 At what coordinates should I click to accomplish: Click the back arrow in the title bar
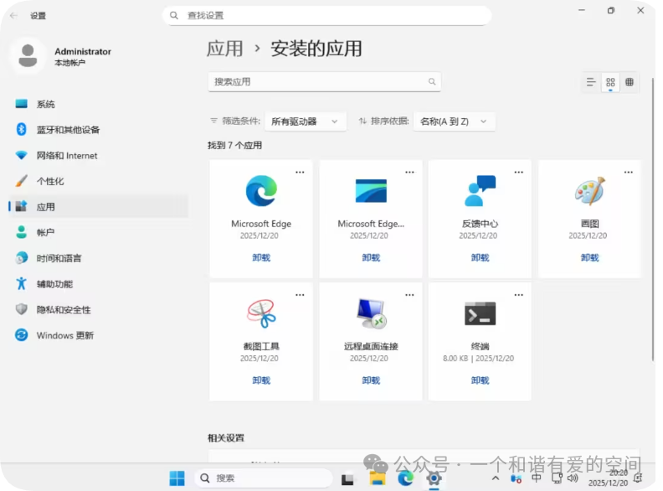pos(14,15)
